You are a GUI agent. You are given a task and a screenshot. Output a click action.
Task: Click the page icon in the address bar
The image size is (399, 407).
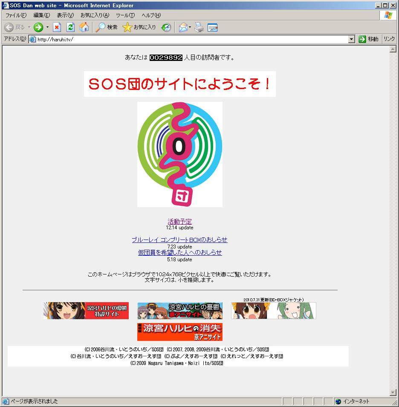click(x=32, y=40)
